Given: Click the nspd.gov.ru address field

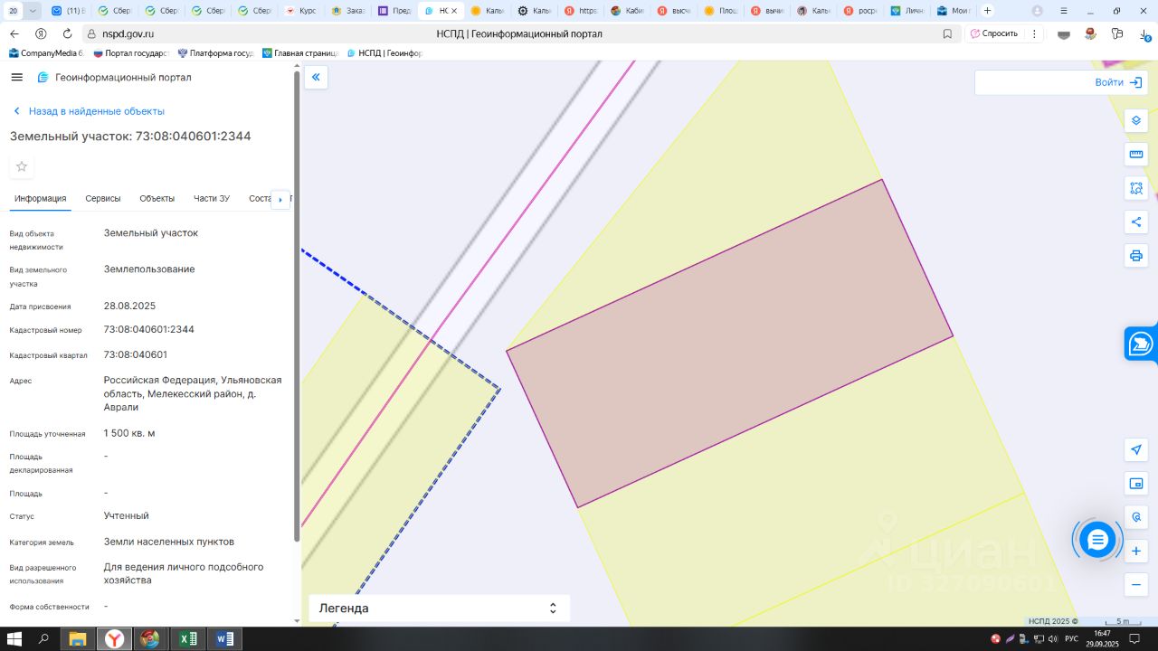Looking at the screenshot, I should pos(128,33).
